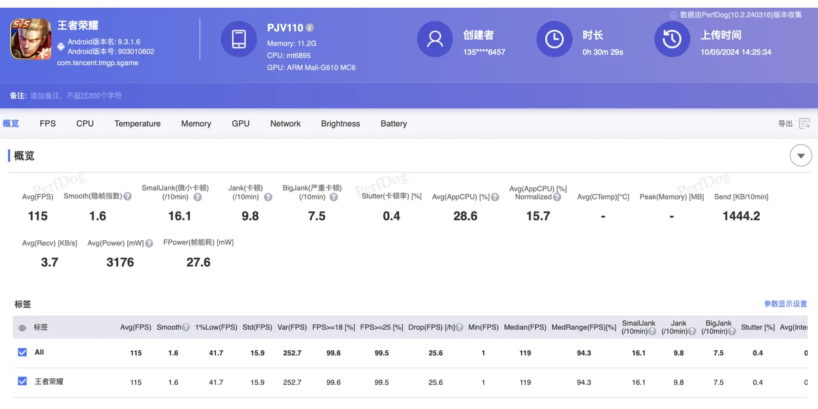The height and width of the screenshot is (409, 818).
Task: Uncheck the 王者荣耀 label row checkbox
Action: click(x=22, y=382)
